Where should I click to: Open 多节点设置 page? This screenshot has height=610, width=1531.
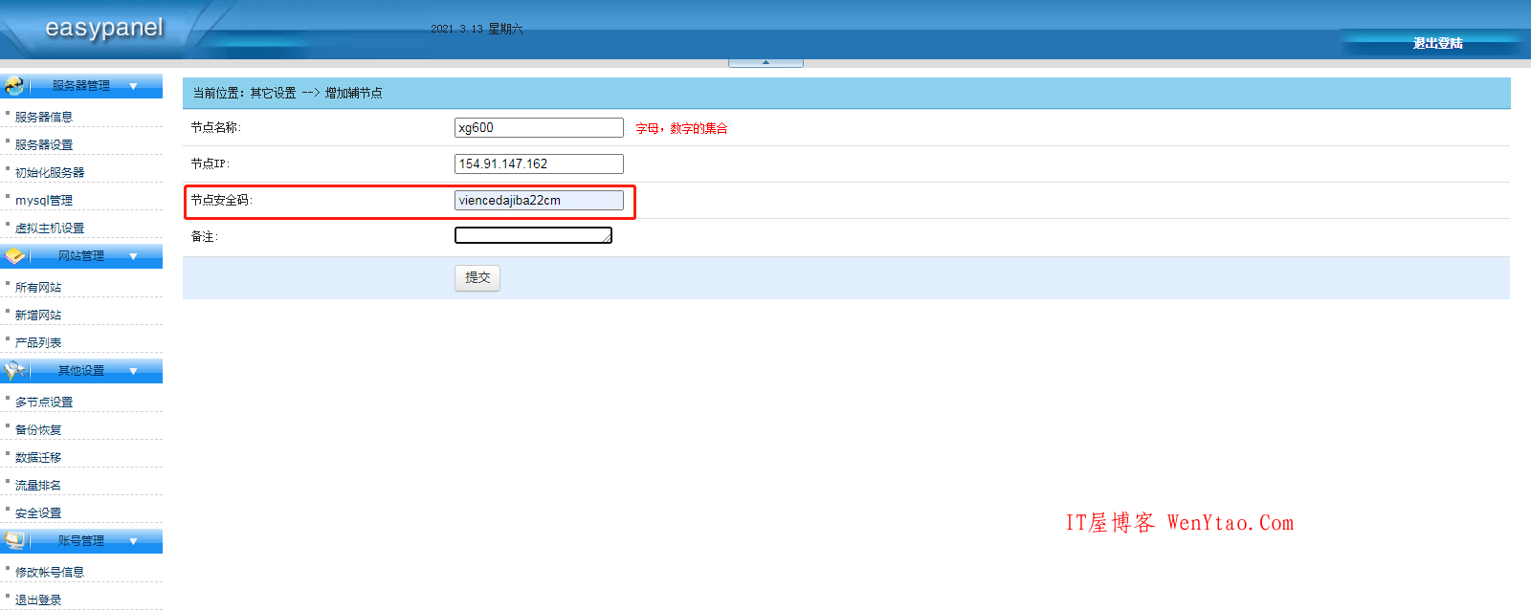click(x=44, y=402)
